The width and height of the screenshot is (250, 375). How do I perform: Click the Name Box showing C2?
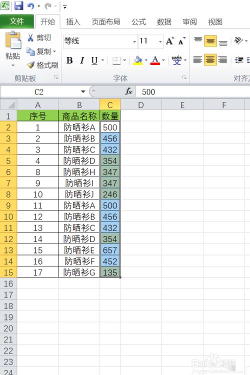pyautogui.click(x=39, y=92)
